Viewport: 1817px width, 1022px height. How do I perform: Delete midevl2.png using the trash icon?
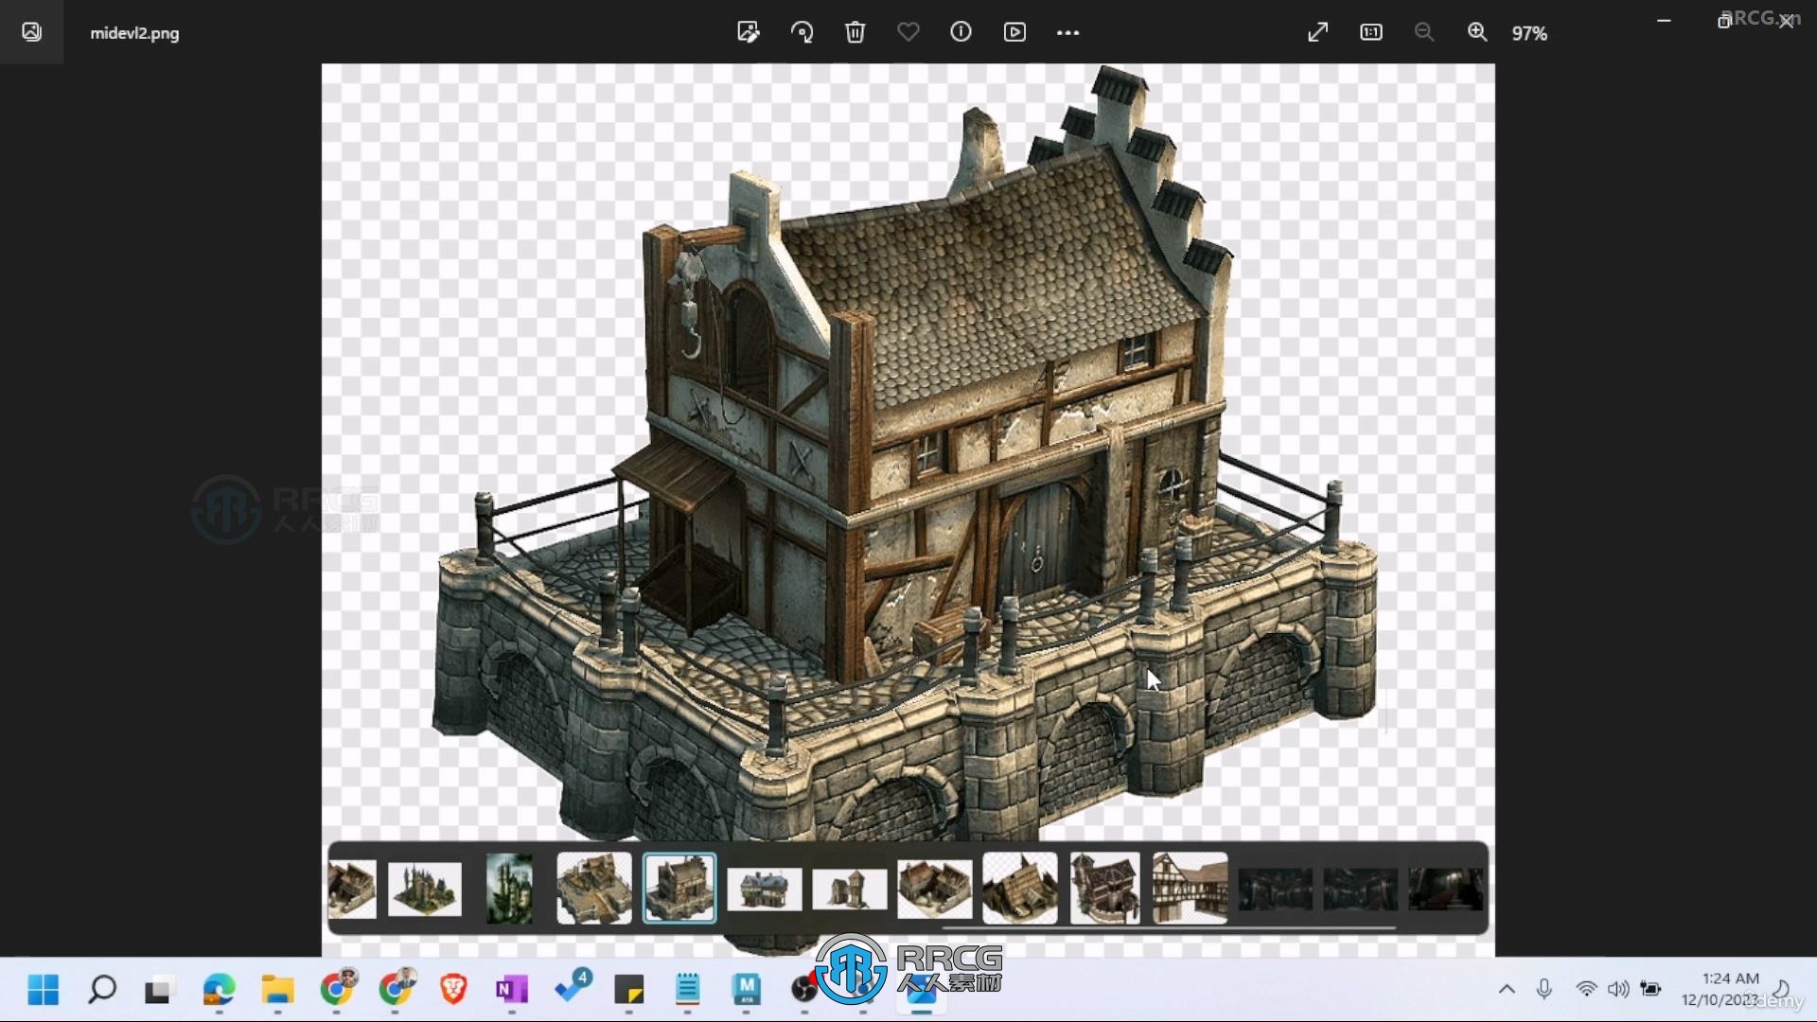point(855,32)
